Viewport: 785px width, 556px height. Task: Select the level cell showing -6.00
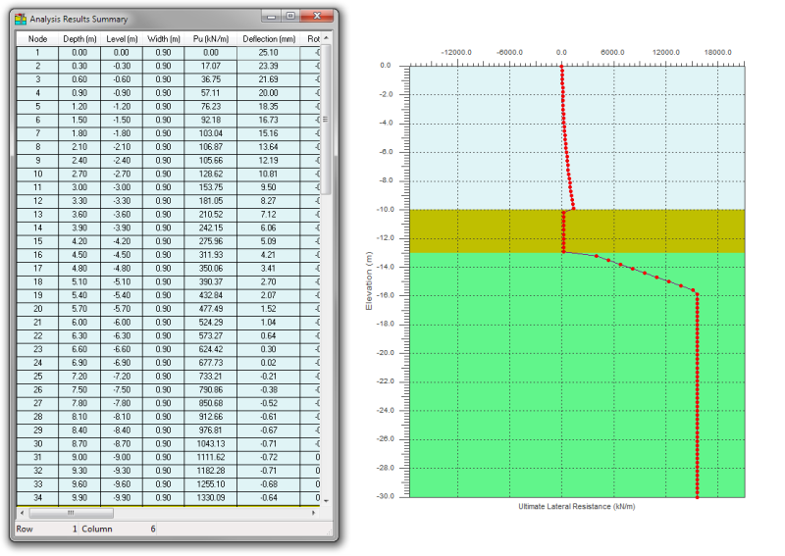point(122,323)
